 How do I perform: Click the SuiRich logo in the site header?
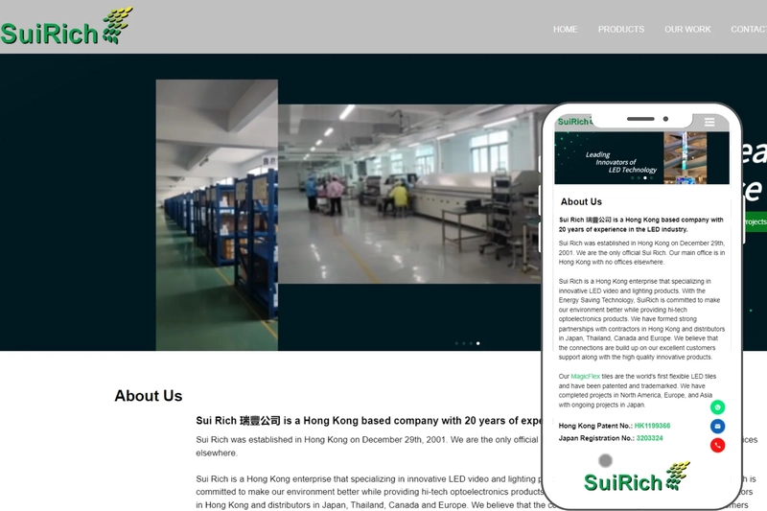coord(67,27)
